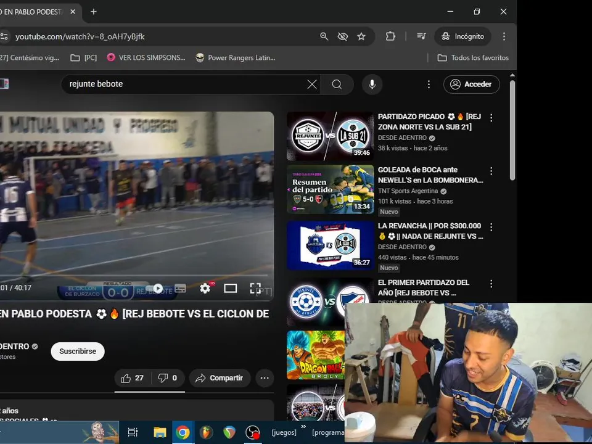592x444 pixels.
Task: Expand the [juegos] toolbar chevron
Action: pos(303,427)
